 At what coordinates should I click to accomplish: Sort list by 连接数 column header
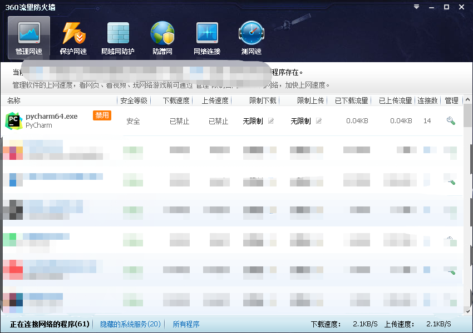pos(427,100)
